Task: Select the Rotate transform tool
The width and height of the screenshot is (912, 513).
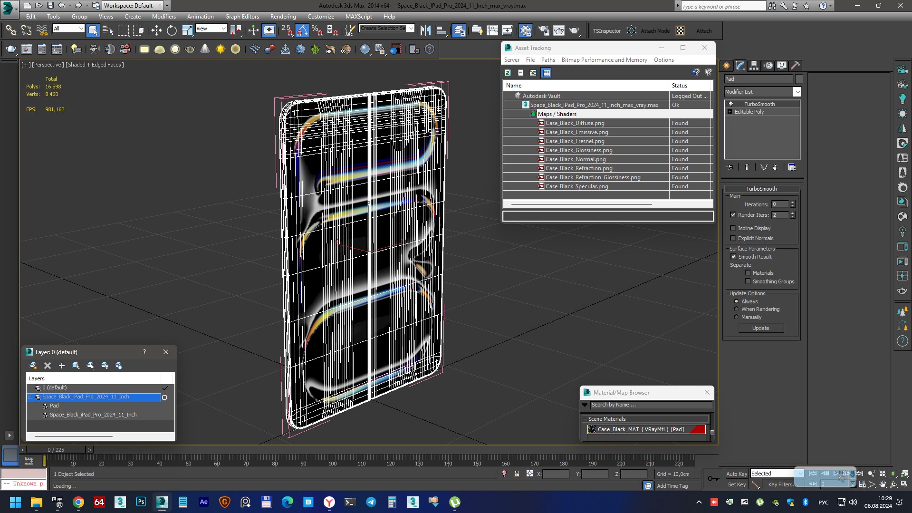Action: [x=172, y=31]
